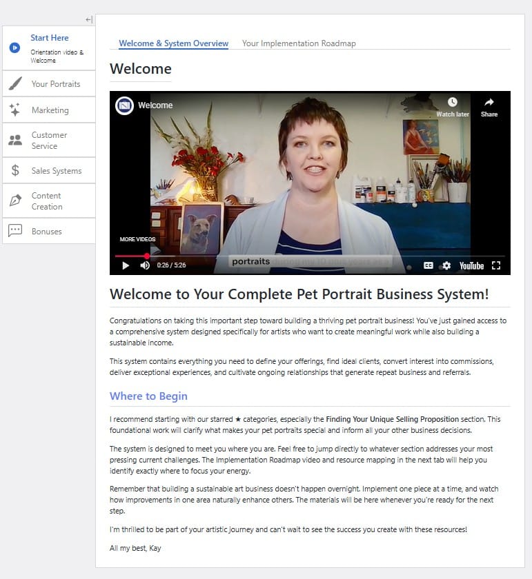Screen dimensions: 532x579
Task: Switch to Your Implementation Roadmap tab
Action: [x=299, y=43]
